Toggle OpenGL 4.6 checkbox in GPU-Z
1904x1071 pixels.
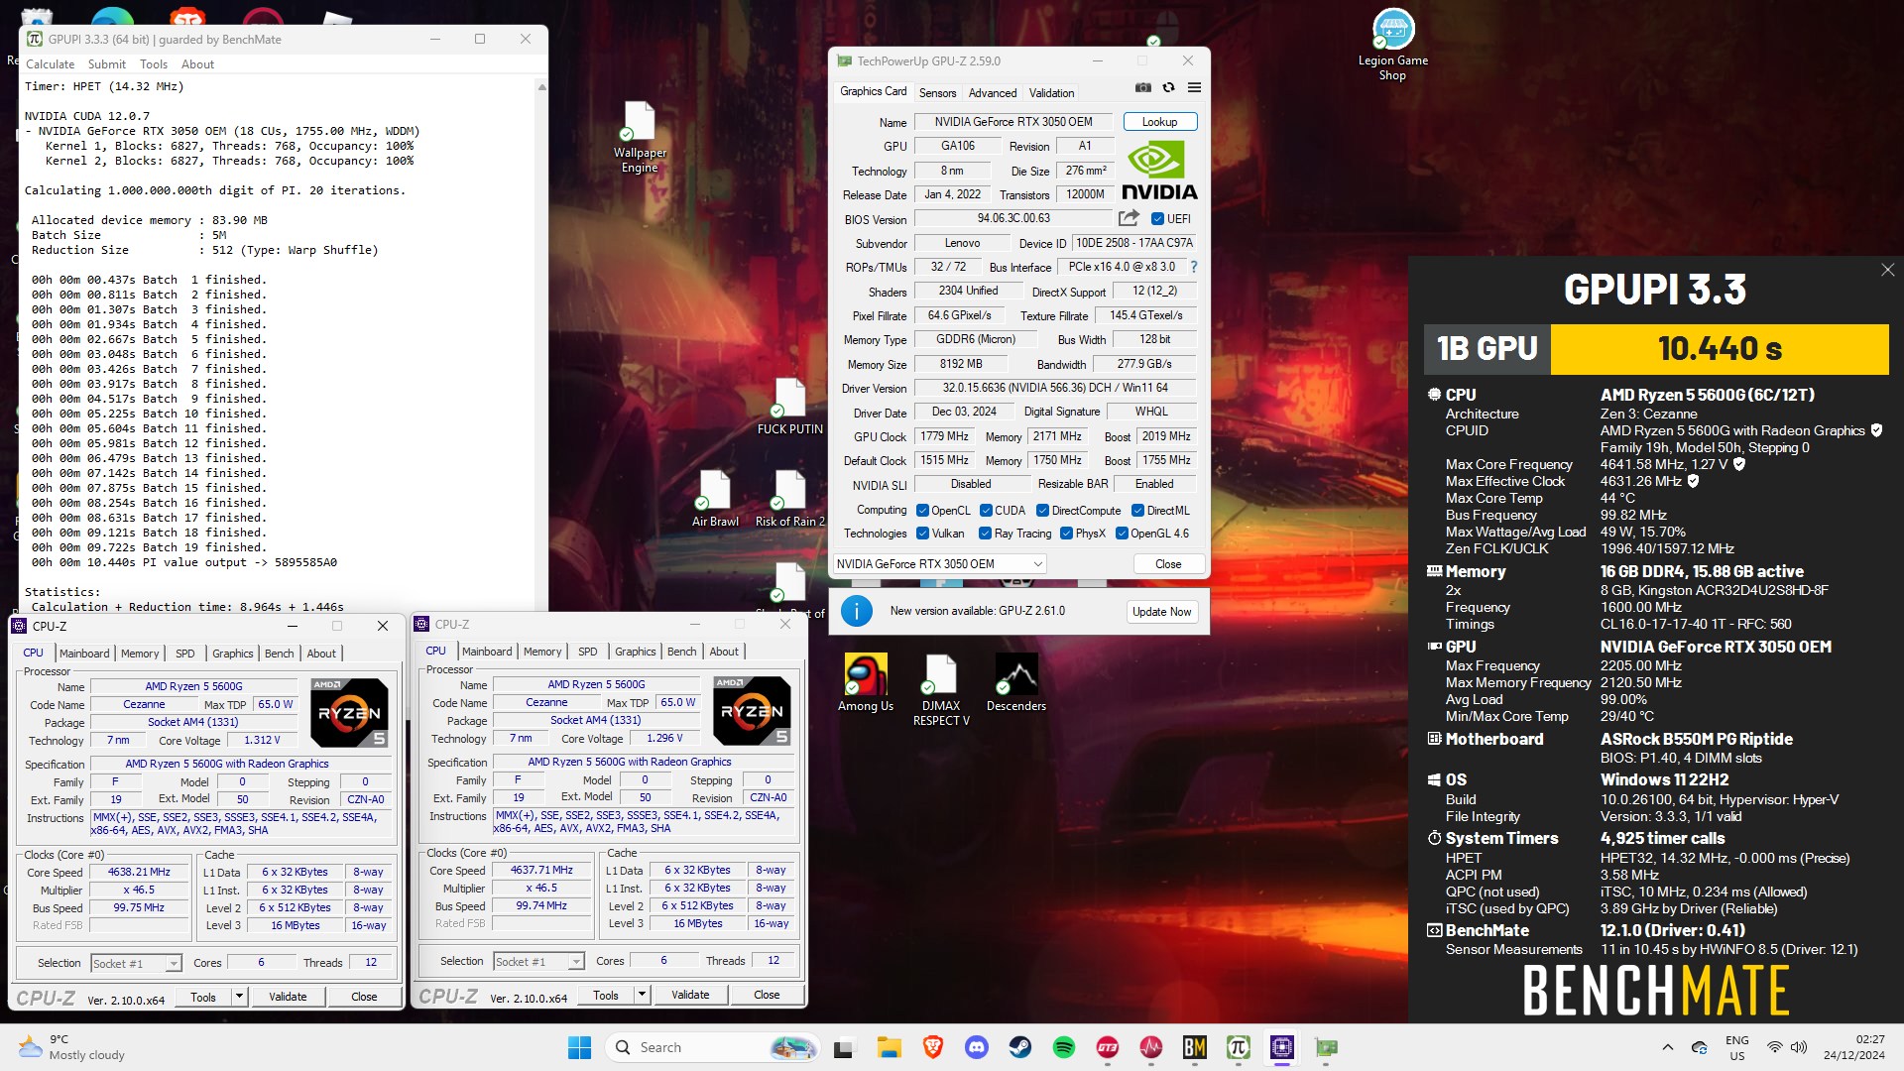coord(1122,534)
